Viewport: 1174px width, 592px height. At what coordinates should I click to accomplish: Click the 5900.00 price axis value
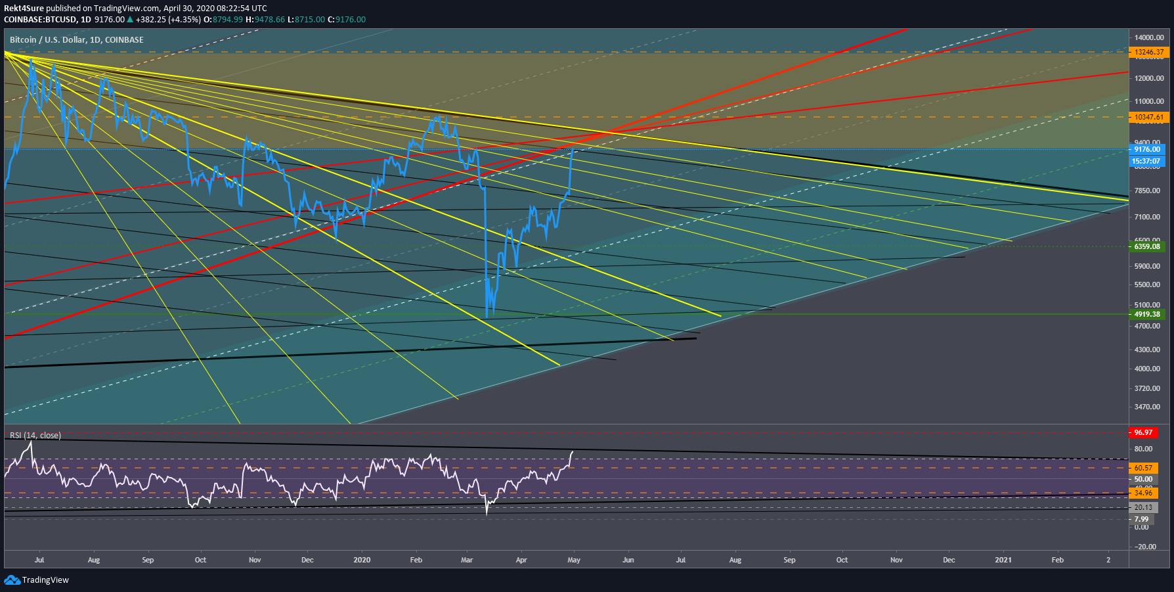click(1147, 266)
